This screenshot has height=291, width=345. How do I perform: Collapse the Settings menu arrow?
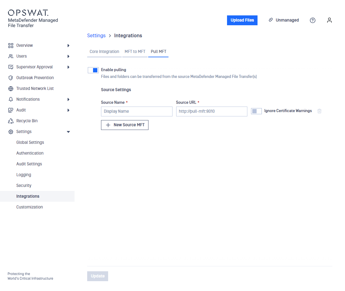click(x=68, y=132)
